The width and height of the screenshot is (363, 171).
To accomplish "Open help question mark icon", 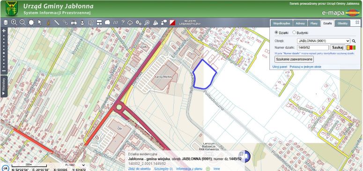I will pos(122,22).
